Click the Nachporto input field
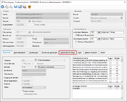 (x=49, y=46)
